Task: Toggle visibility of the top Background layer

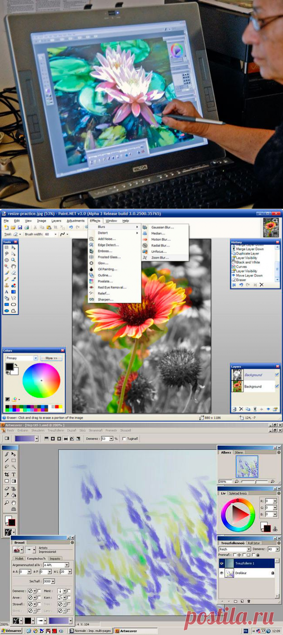Action: pos(277,374)
